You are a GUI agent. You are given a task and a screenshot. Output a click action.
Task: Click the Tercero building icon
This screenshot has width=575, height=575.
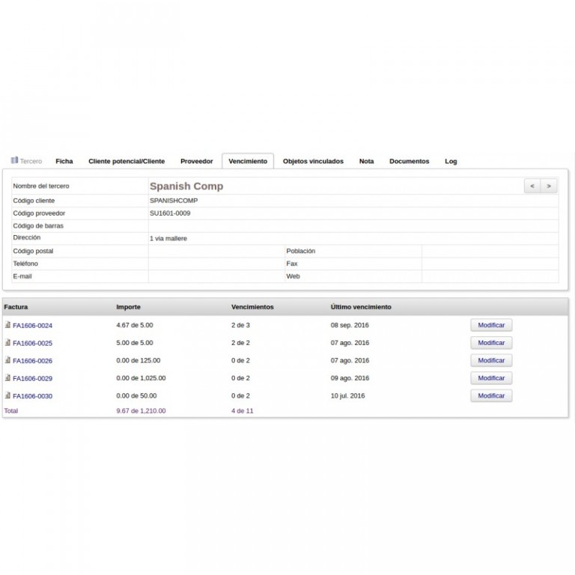point(15,160)
